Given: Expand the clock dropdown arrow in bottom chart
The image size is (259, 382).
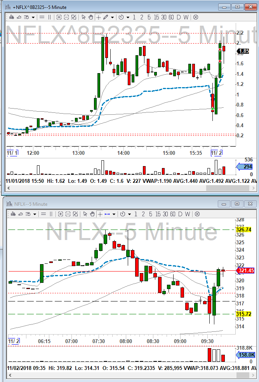Looking at the screenshot, I should [129, 214].
